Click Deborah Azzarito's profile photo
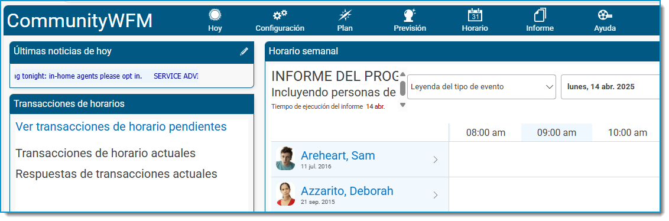This screenshot has height=221, width=669. (285, 194)
